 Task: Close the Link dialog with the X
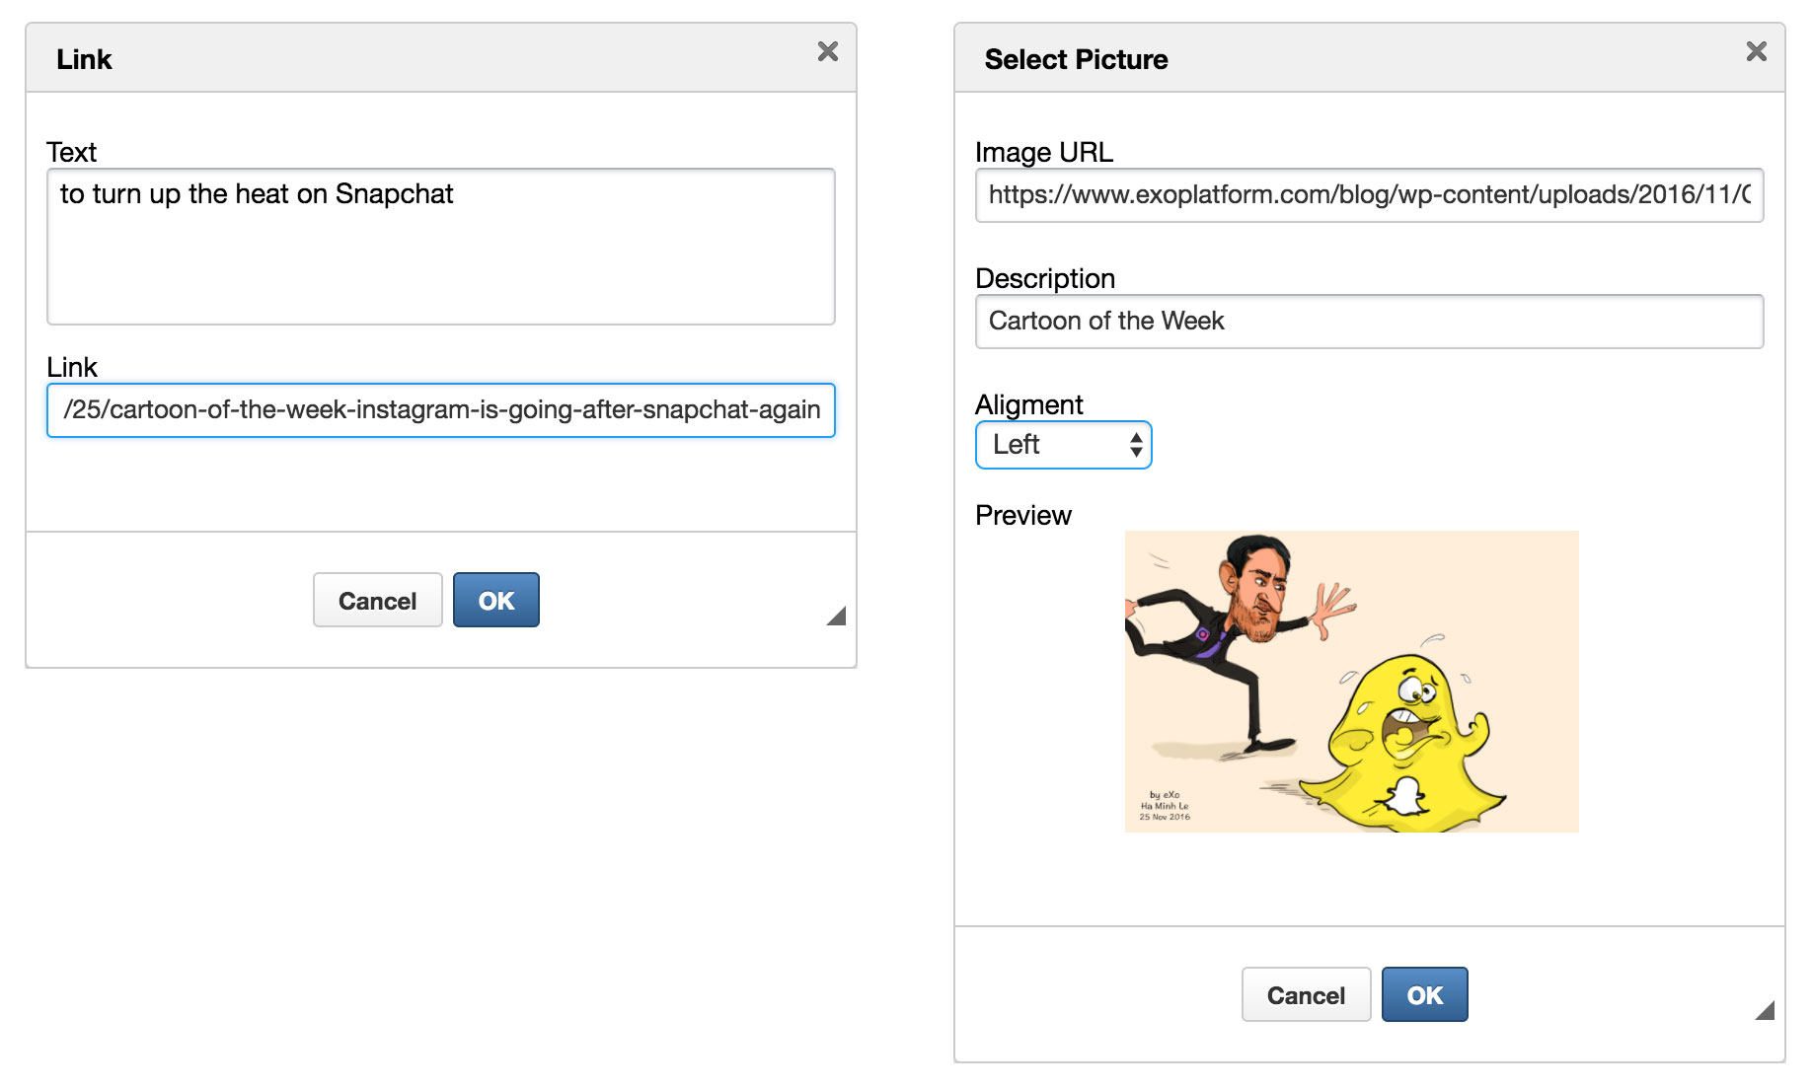pos(827,51)
